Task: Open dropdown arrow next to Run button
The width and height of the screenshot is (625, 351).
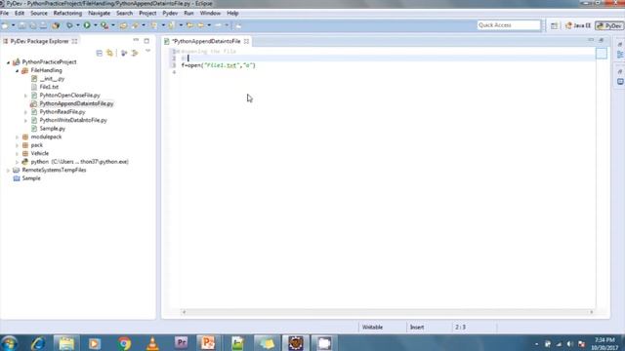Action: point(96,25)
